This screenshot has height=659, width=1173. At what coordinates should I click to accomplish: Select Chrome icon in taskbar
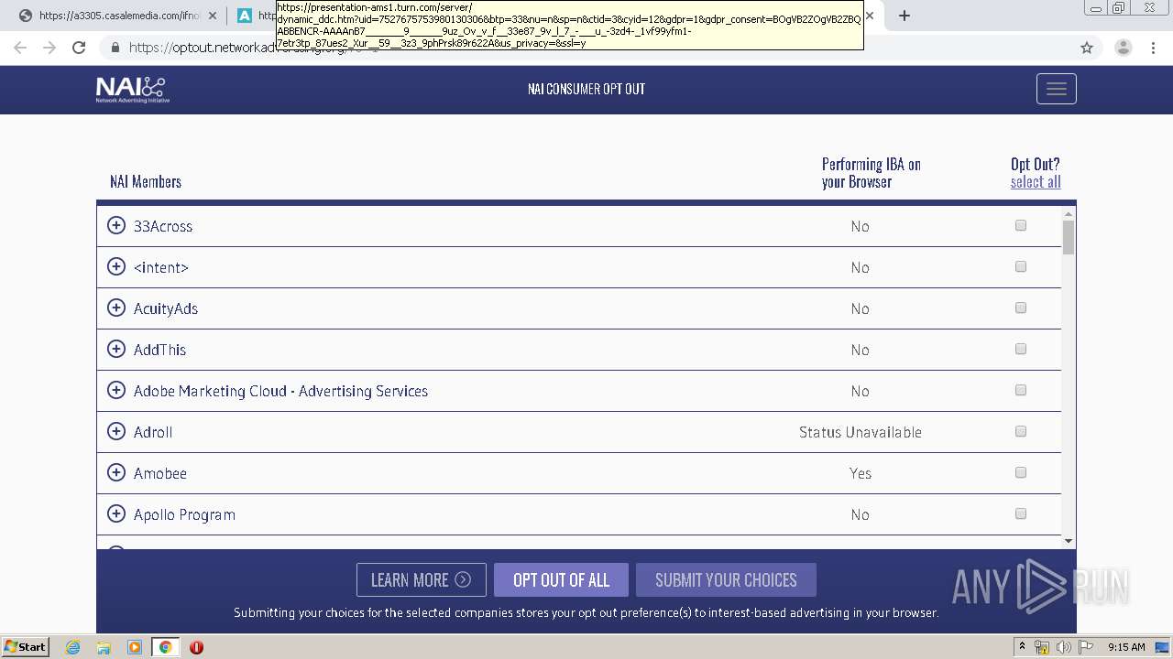[165, 647]
